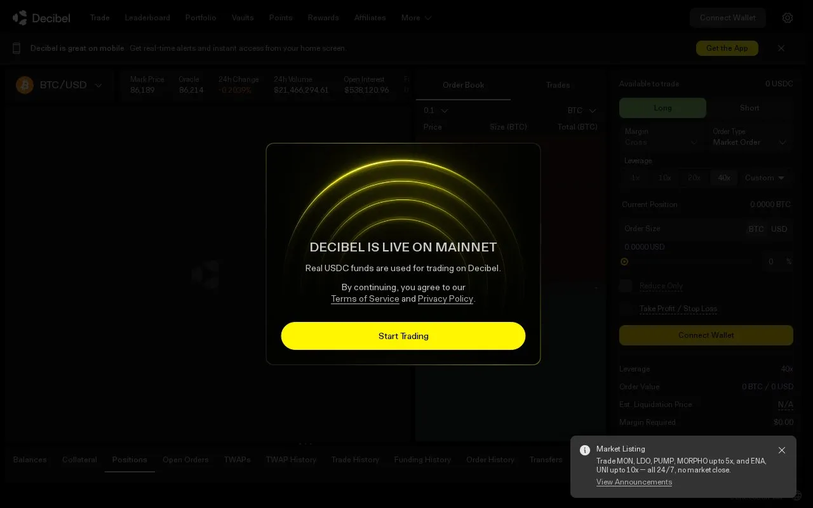This screenshot has width=813, height=508.
Task: Dismiss the mobile app banner
Action: tap(781, 48)
